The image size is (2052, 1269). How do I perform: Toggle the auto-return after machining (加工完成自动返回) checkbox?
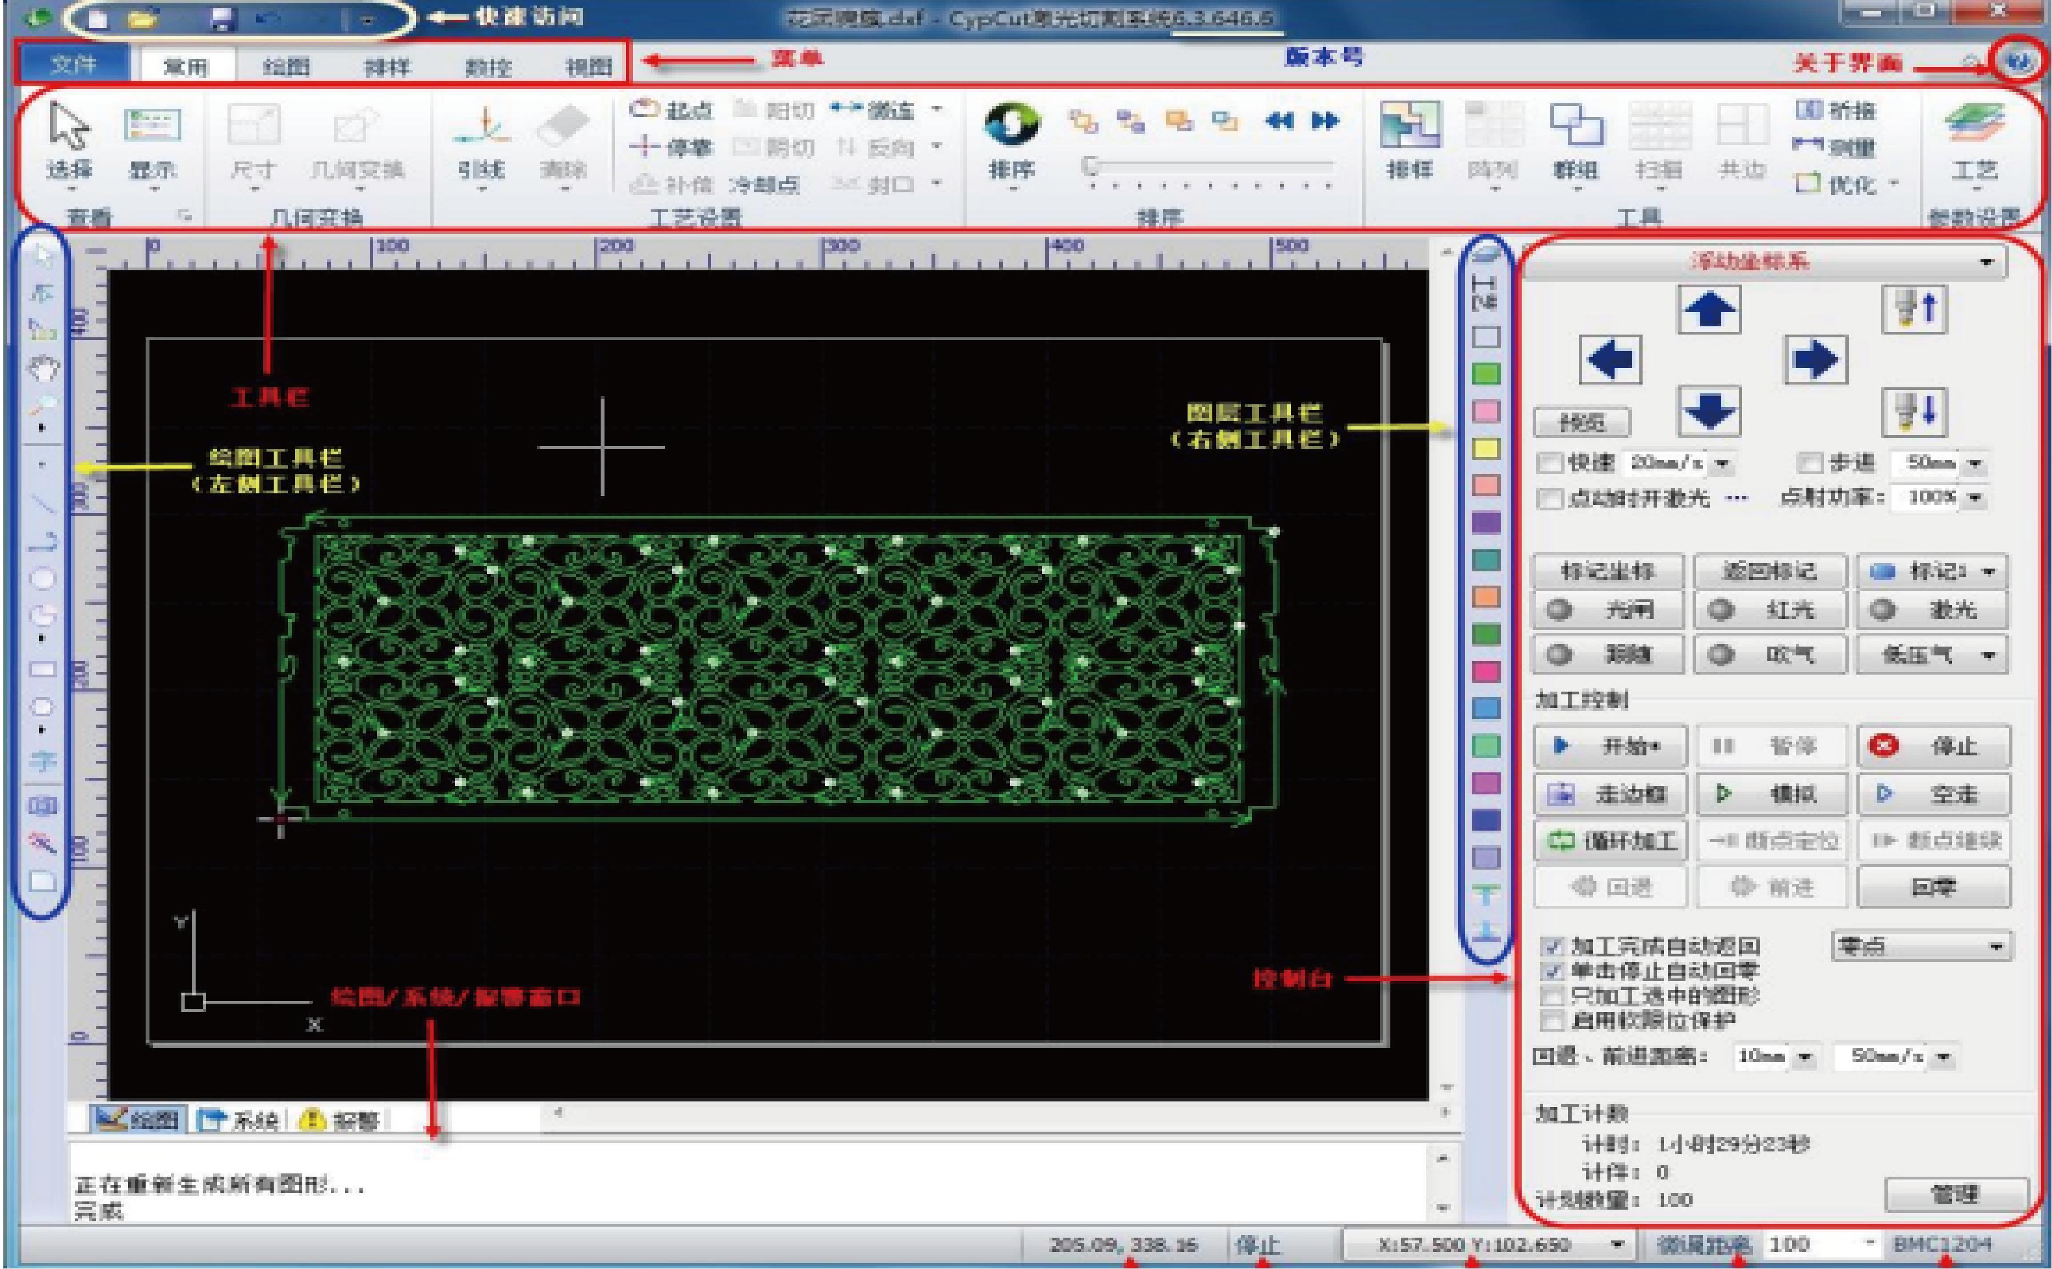click(x=1552, y=946)
